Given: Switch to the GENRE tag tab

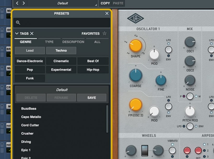Looking at the screenshot, I should [x=26, y=42].
